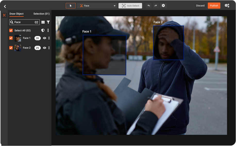
Task: Click the undo arrow in toolbar
Action: coord(149,6)
